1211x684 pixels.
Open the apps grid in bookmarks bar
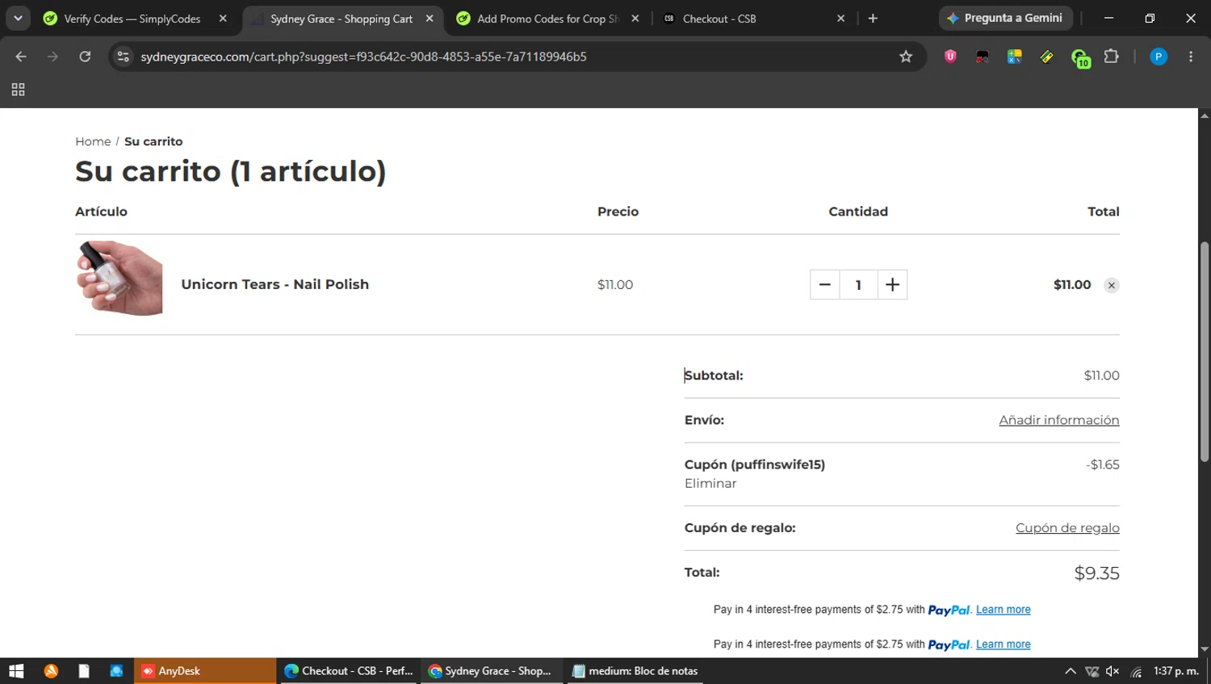[18, 90]
